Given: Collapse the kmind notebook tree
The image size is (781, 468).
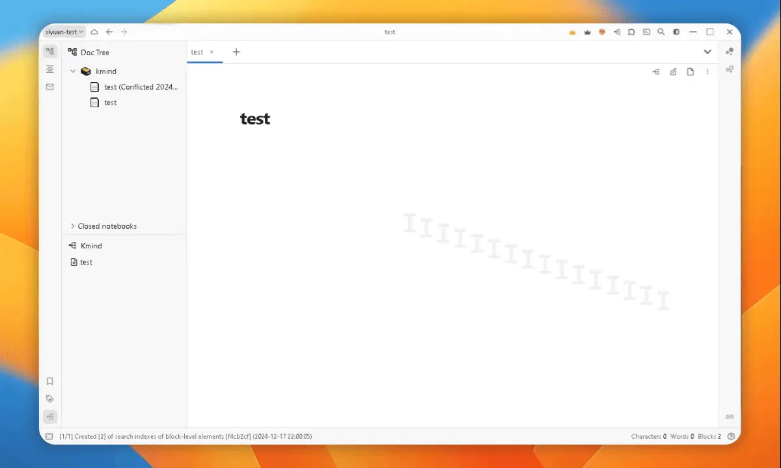Looking at the screenshot, I should click(73, 71).
